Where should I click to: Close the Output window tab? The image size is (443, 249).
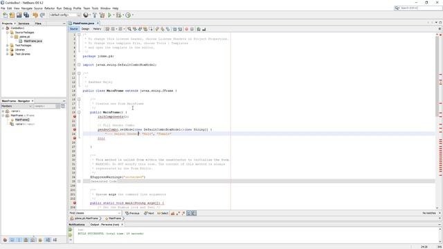122,225
